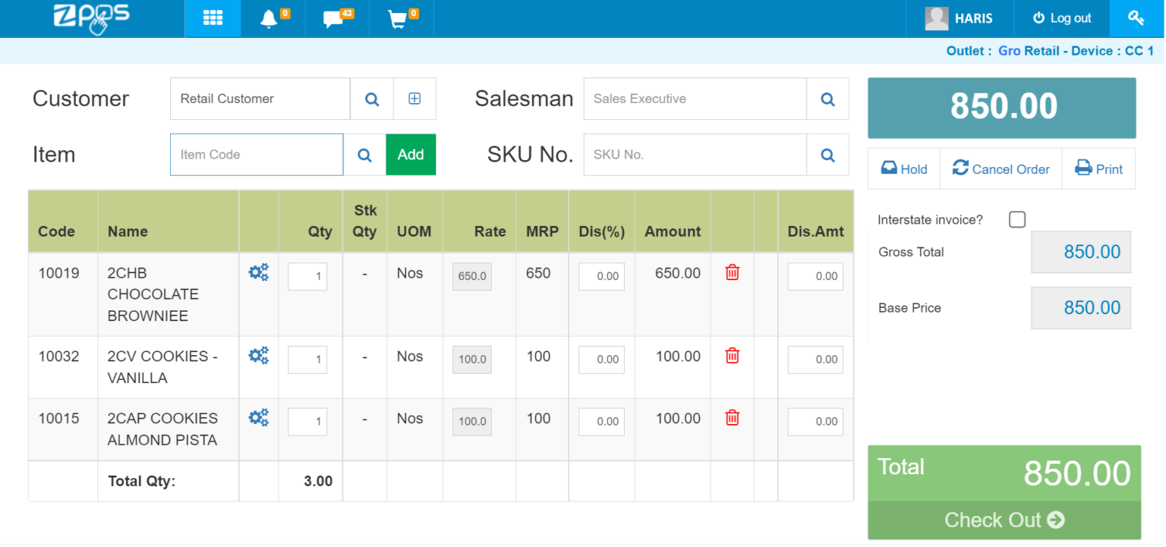
Task: Open the HARIS user profile menu
Action: click(960, 18)
